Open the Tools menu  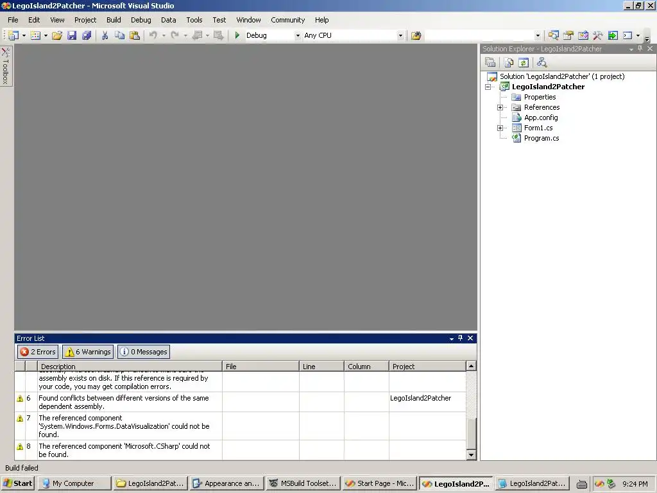tap(194, 20)
